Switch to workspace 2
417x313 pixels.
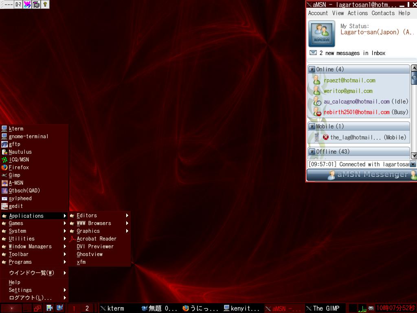[87, 308]
